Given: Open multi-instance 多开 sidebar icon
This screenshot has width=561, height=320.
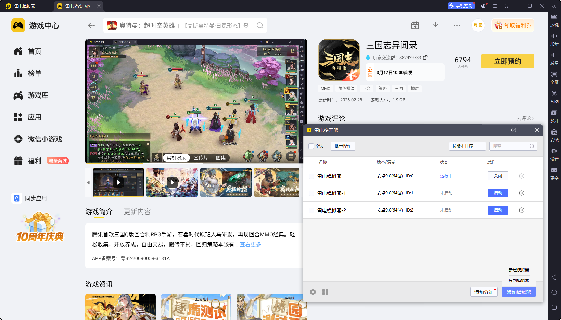Looking at the screenshot, I should click(554, 116).
